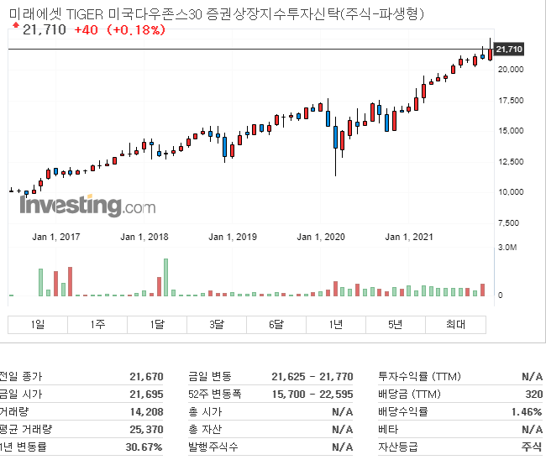Select the 1주 time range tab
Screen dimensions: 546x460
click(x=97, y=325)
